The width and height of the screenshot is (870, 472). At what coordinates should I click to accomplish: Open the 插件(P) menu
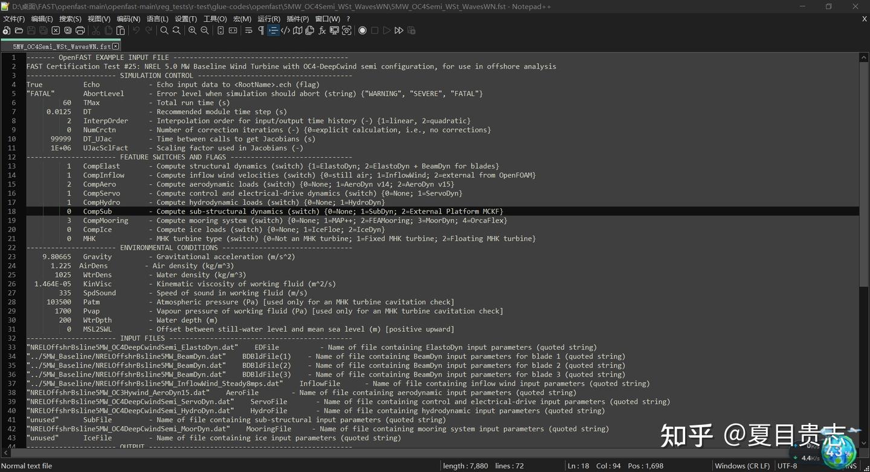pyautogui.click(x=298, y=18)
